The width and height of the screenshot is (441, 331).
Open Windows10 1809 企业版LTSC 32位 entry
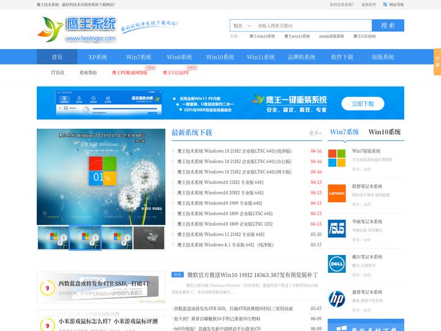coord(225,224)
